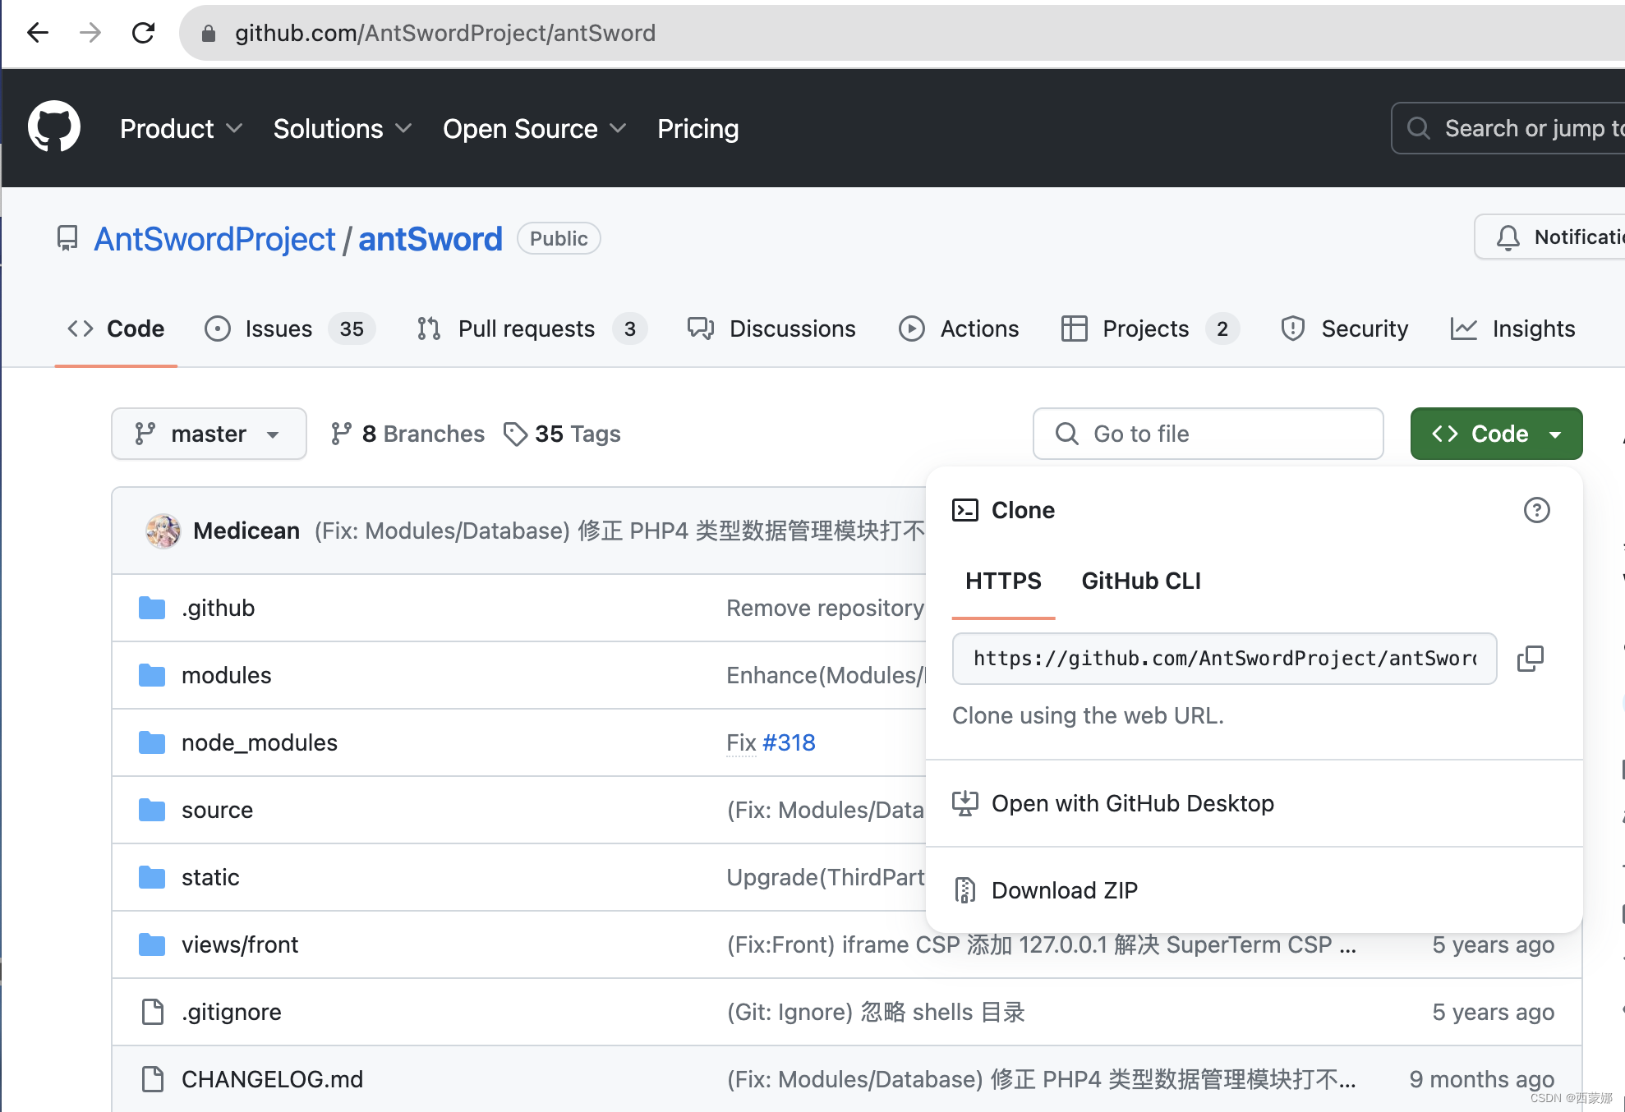Image resolution: width=1625 pixels, height=1112 pixels.
Task: Click the .gitignore file icon
Action: [x=153, y=1012]
